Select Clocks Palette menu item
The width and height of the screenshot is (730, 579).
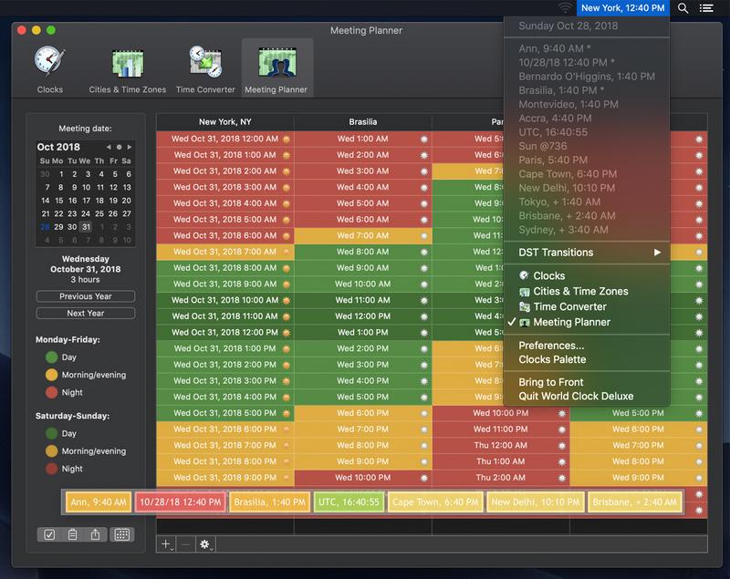point(587,359)
